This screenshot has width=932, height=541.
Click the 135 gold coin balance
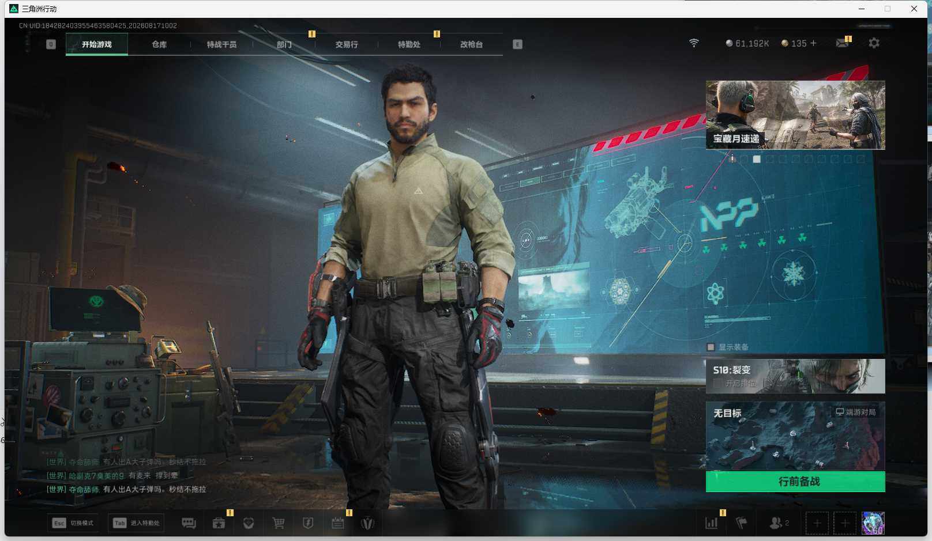794,44
